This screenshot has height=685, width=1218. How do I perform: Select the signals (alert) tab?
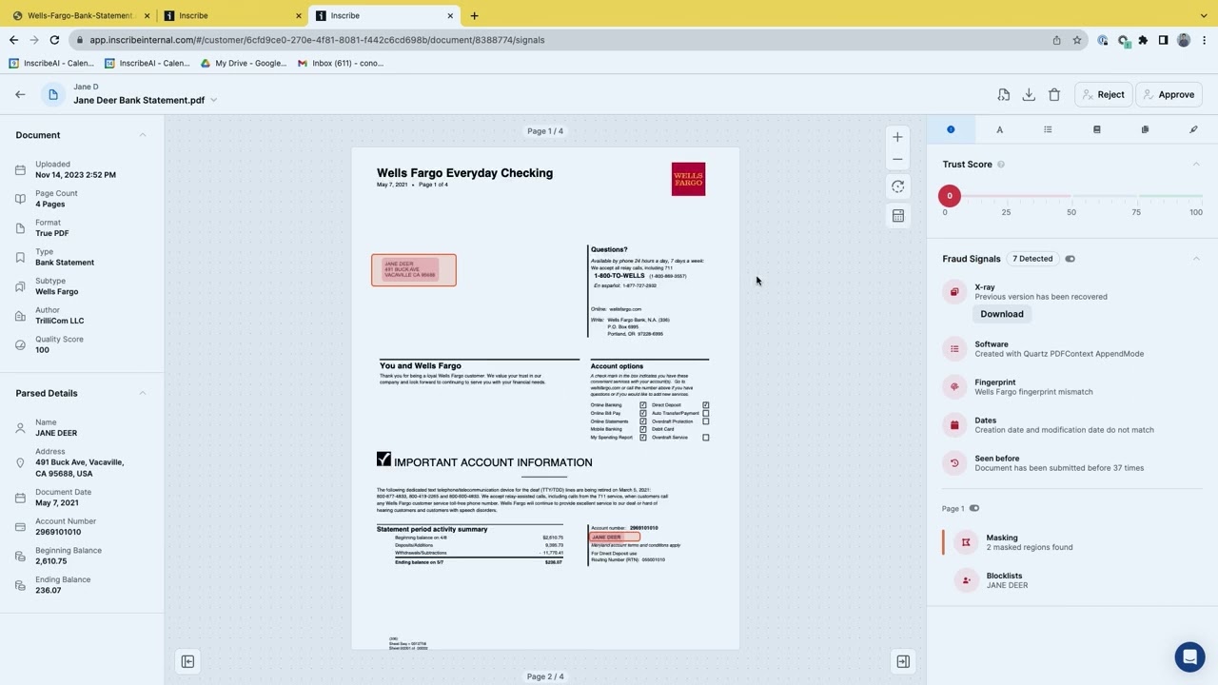pos(951,129)
